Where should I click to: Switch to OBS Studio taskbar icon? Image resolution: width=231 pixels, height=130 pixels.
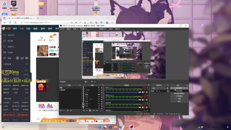132,127
